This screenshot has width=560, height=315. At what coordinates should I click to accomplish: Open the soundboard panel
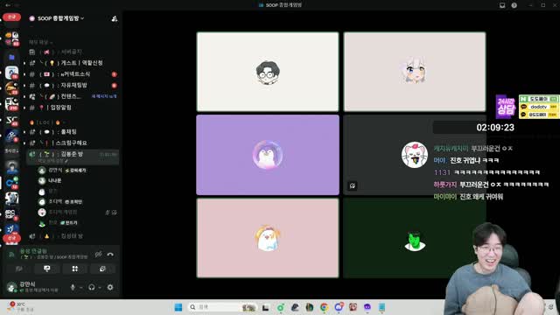102,269
